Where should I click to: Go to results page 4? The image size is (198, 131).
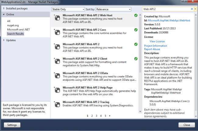[101, 116]
